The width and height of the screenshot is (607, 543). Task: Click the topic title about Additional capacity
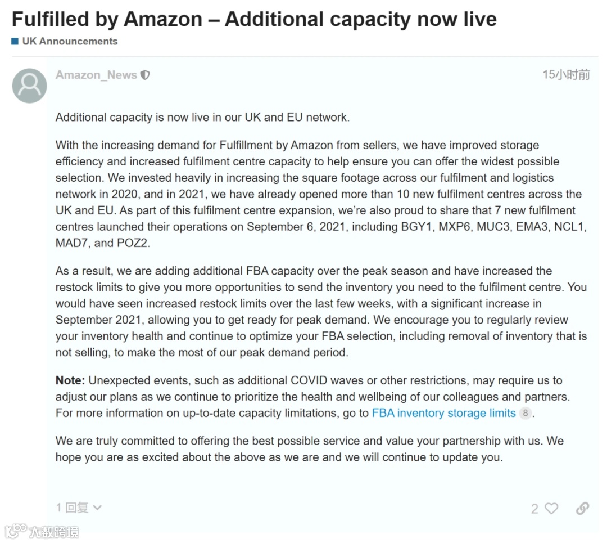pos(254,19)
